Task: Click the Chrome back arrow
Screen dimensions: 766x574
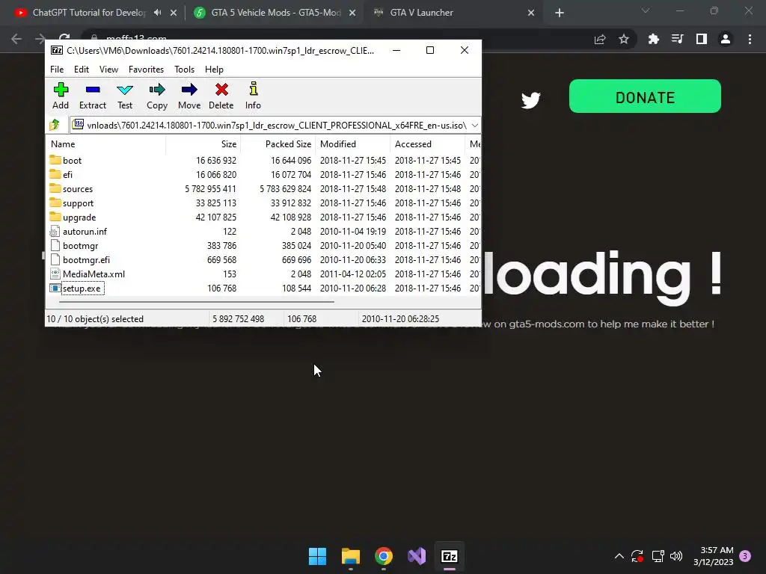Action: 16,39
